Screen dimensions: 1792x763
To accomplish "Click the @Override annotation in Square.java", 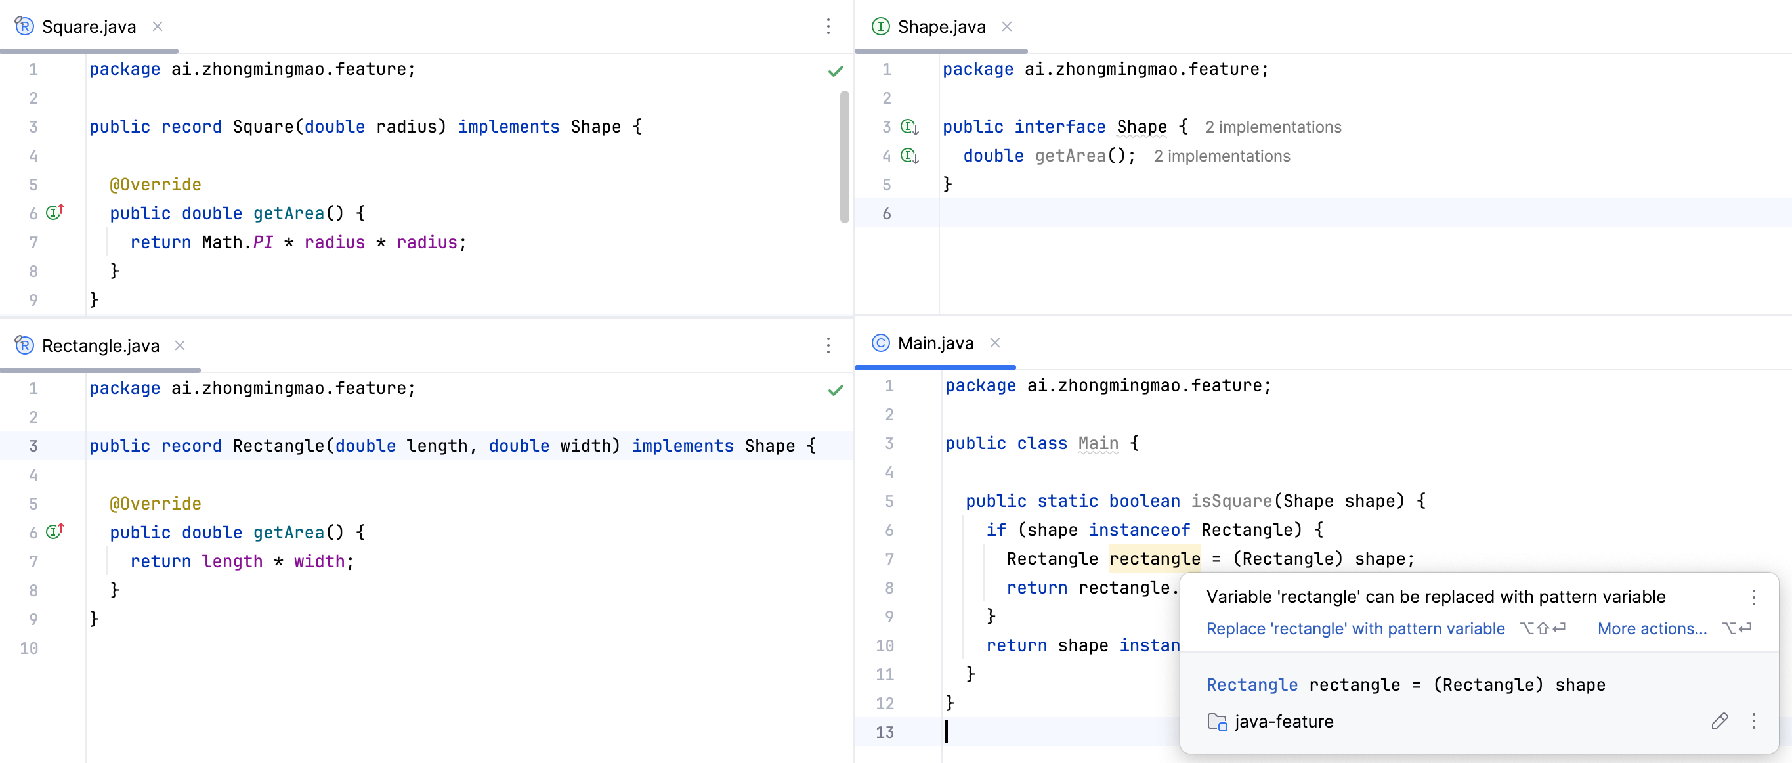I will click(x=155, y=184).
